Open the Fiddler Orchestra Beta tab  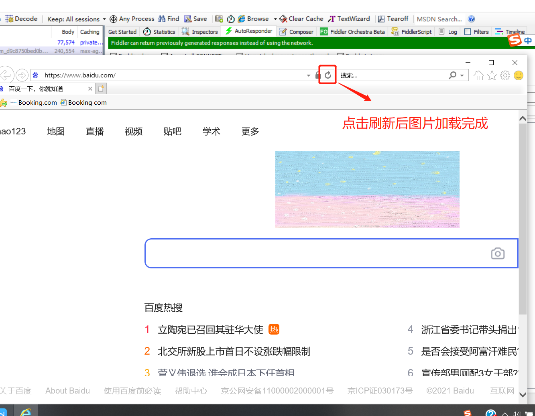tap(352, 32)
